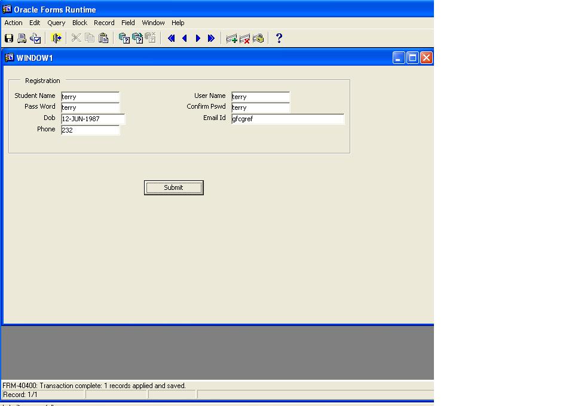Open the Query menu
This screenshot has width=575, height=406.
56,23
